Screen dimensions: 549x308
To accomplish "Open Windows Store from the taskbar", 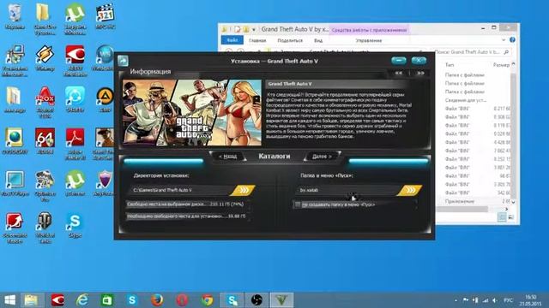I will click(x=107, y=300).
